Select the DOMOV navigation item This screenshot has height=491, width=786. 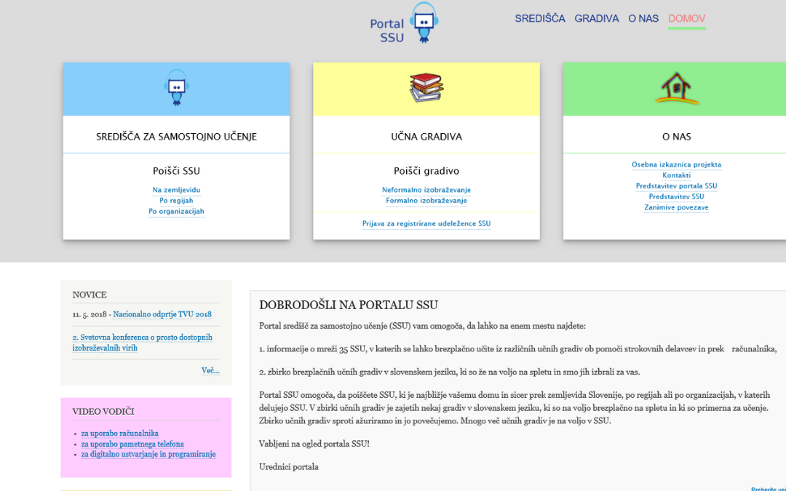point(686,19)
